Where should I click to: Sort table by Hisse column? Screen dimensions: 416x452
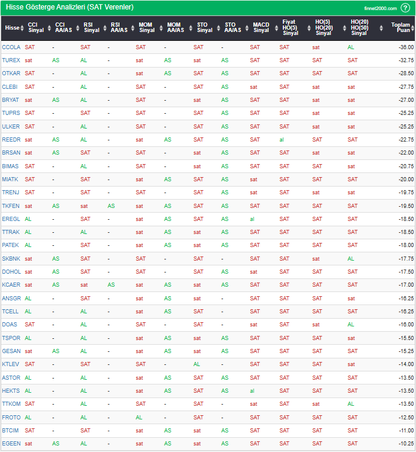pyautogui.click(x=12, y=28)
